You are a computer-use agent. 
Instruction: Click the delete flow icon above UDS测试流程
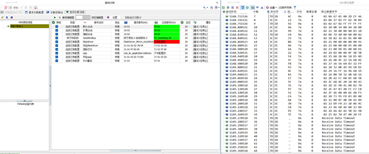pyautogui.click(x=12, y=18)
